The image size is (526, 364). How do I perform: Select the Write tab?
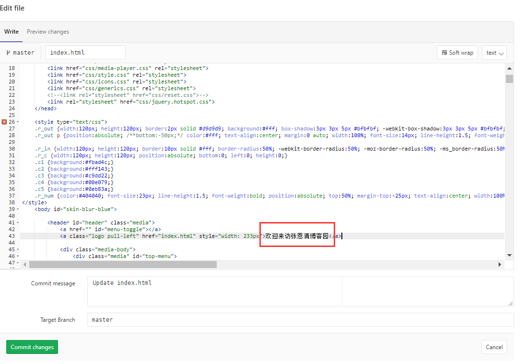11,31
